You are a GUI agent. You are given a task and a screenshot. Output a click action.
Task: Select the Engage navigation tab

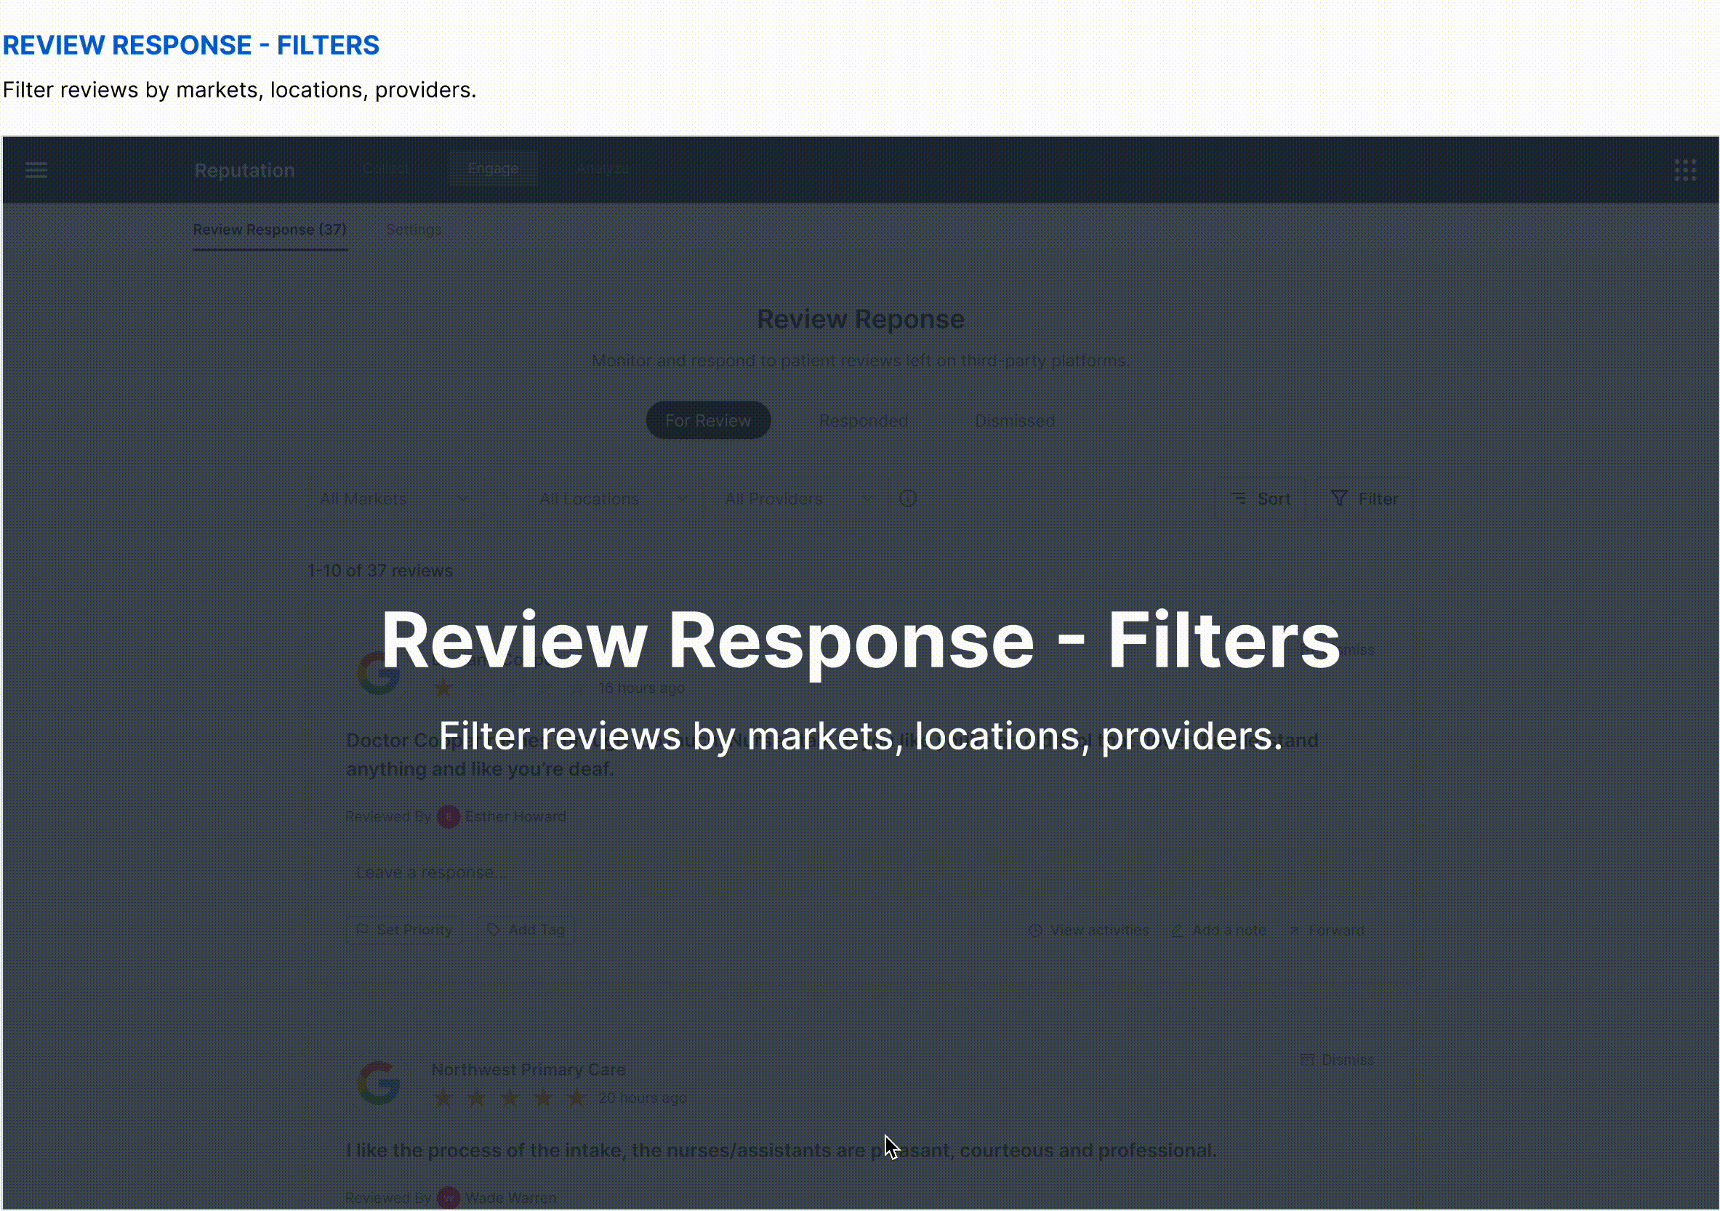(493, 169)
